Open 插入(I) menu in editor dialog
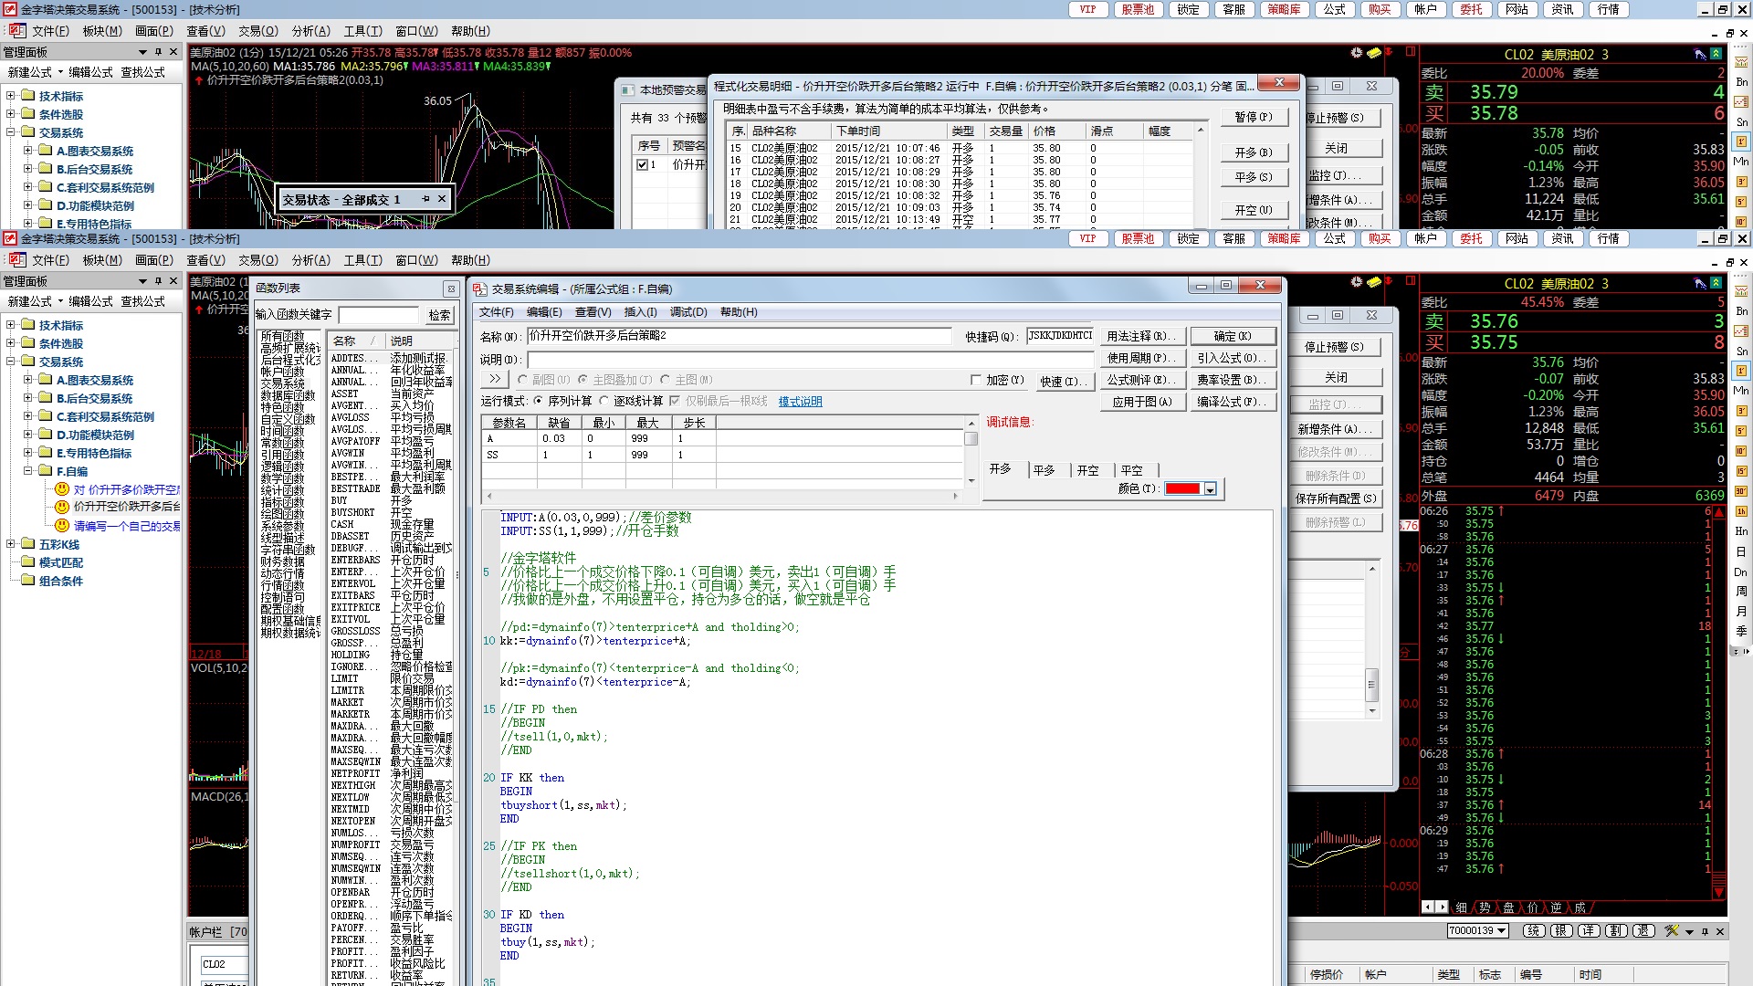1753x986 pixels. click(x=640, y=312)
